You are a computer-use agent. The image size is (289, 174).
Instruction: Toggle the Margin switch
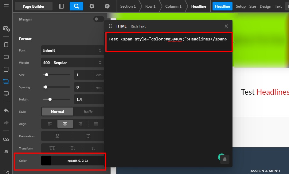click(x=99, y=19)
